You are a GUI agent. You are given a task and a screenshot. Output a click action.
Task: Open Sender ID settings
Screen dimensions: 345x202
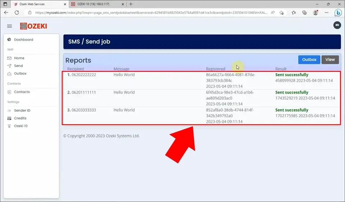[x=22, y=111]
